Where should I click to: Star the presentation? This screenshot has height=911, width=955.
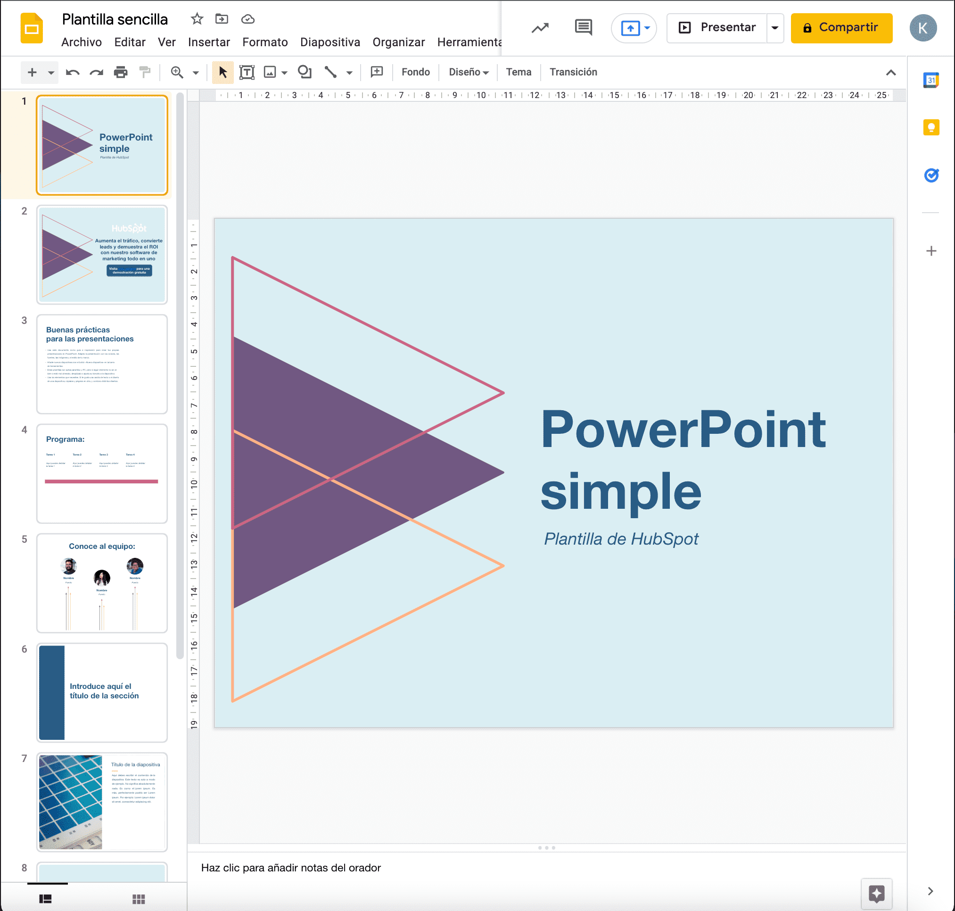coord(197,19)
